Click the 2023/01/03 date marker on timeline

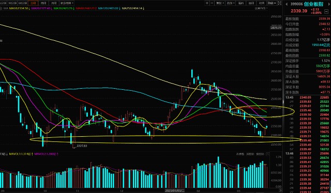175,191
